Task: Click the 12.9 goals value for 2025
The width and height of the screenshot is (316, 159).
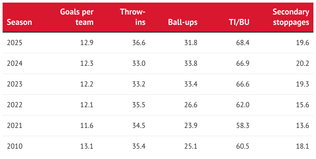Action: (x=87, y=43)
